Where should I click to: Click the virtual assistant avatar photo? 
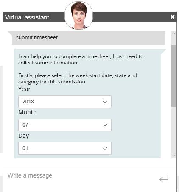tap(78, 15)
